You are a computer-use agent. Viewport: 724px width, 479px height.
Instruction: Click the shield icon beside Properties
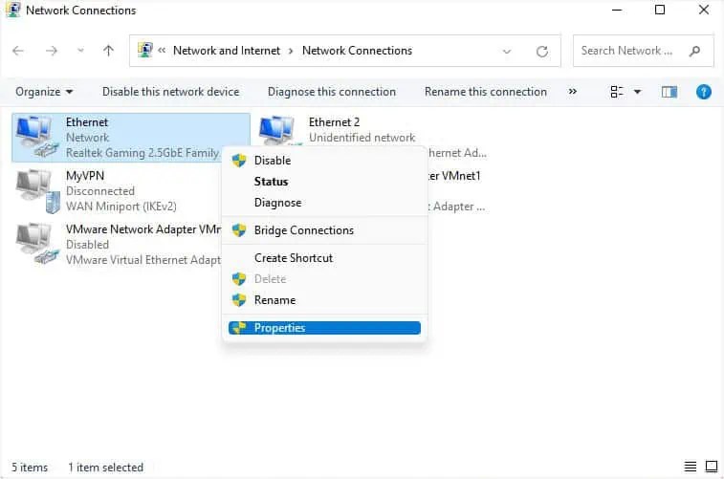239,328
